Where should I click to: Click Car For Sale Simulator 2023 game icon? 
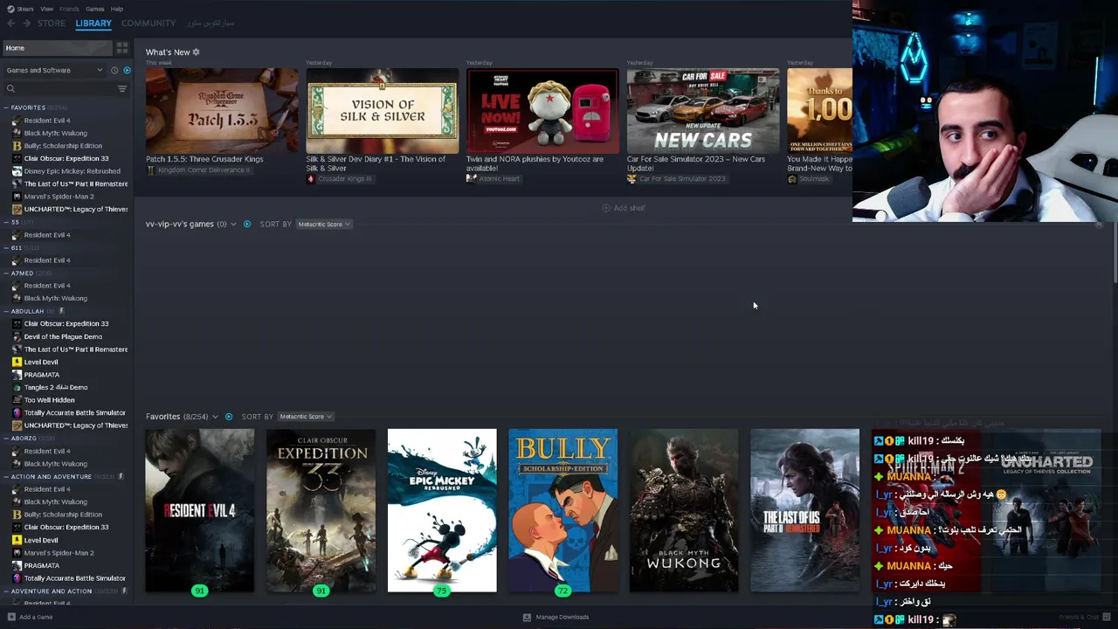631,179
